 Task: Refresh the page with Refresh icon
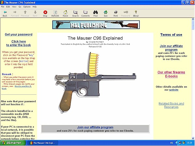55,12
